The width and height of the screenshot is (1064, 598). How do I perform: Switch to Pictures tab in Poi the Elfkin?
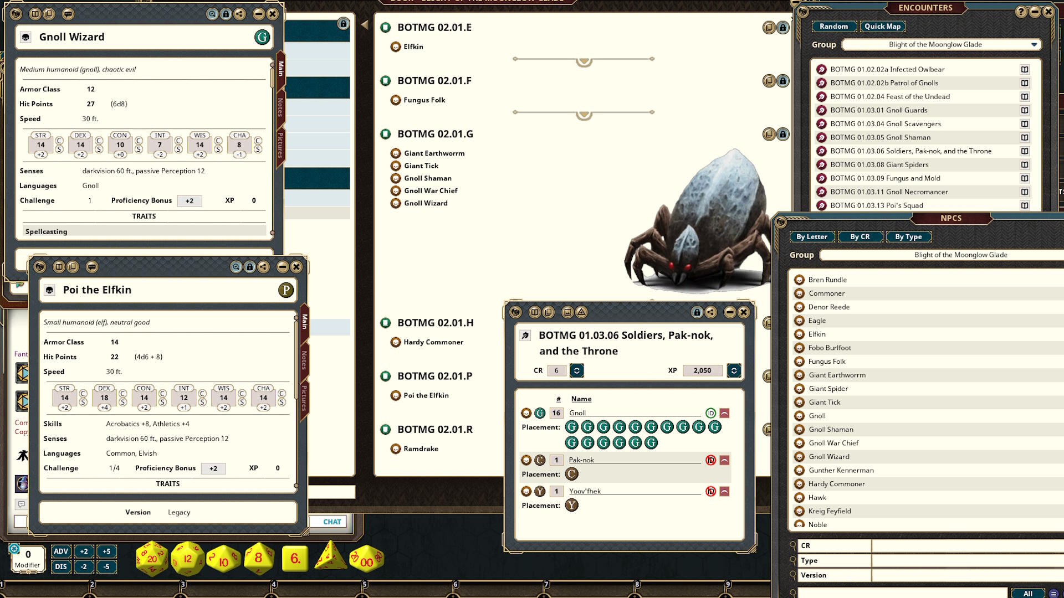coord(304,398)
